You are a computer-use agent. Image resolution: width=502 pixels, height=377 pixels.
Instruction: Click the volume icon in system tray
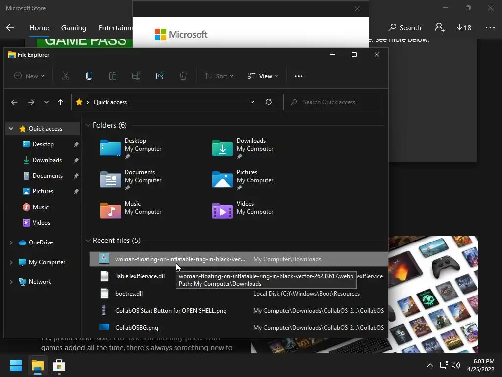pos(456,365)
